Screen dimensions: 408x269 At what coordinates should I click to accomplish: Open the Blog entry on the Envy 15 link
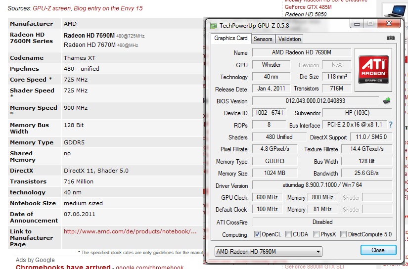[x=108, y=8]
